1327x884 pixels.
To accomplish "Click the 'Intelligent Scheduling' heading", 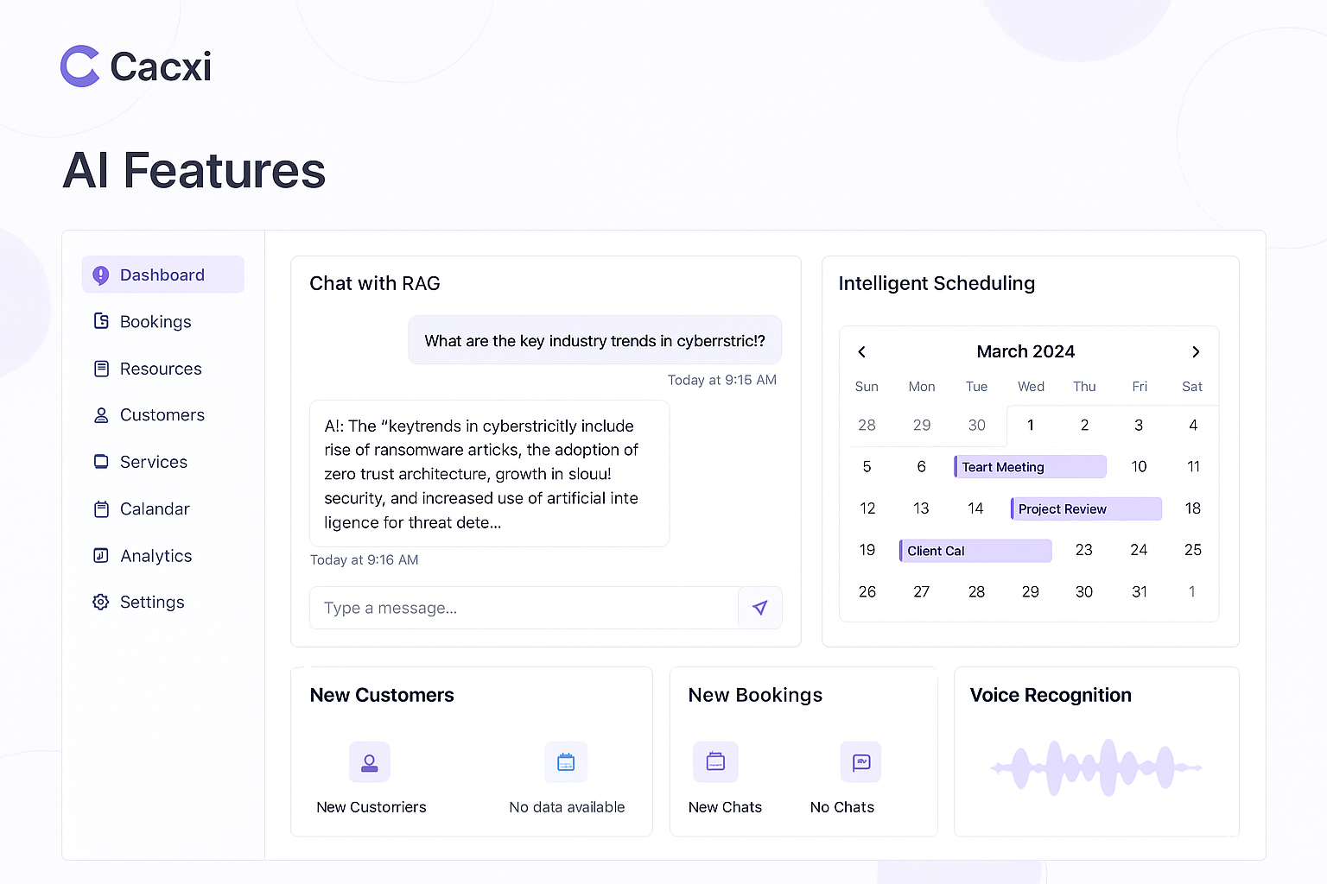I will tap(937, 283).
